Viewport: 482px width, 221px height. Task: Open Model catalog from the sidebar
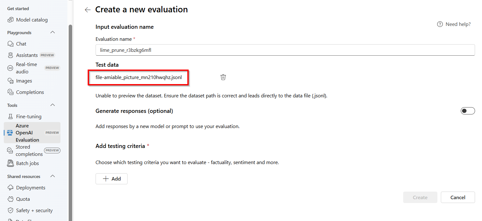click(32, 20)
